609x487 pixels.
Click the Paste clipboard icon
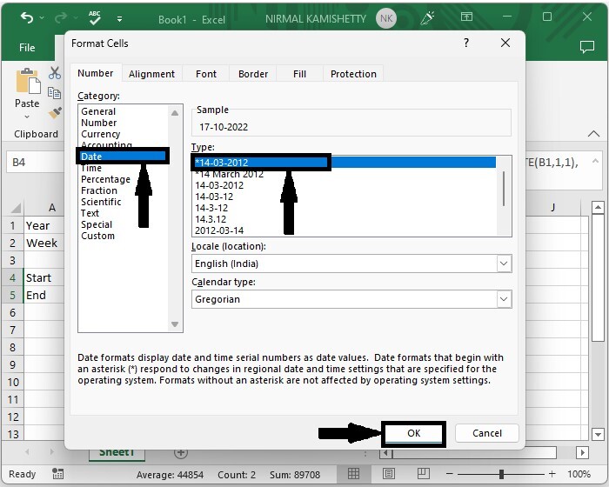tap(27, 83)
